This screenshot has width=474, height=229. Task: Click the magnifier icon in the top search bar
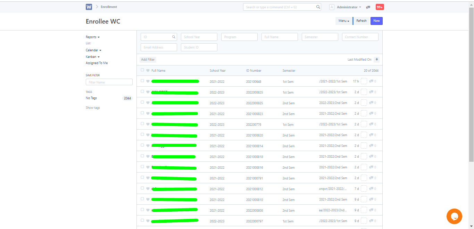point(318,7)
